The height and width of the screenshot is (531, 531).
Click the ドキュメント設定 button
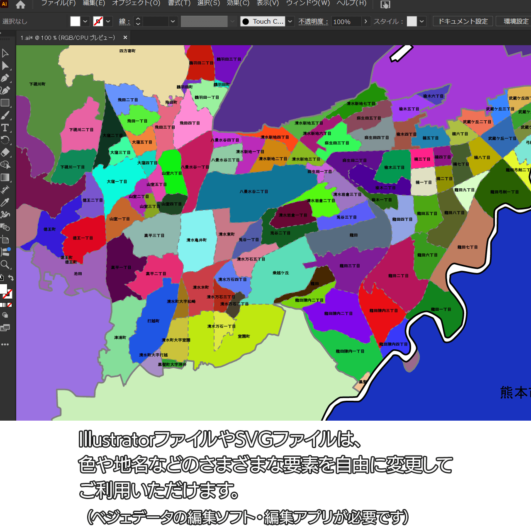(463, 22)
